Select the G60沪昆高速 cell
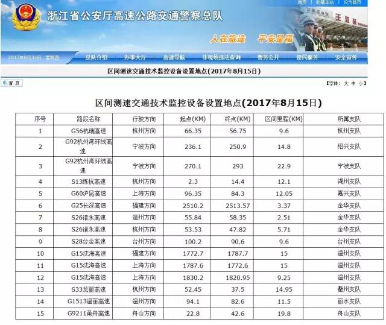This screenshot has height=325, width=386. pyautogui.click(x=83, y=194)
